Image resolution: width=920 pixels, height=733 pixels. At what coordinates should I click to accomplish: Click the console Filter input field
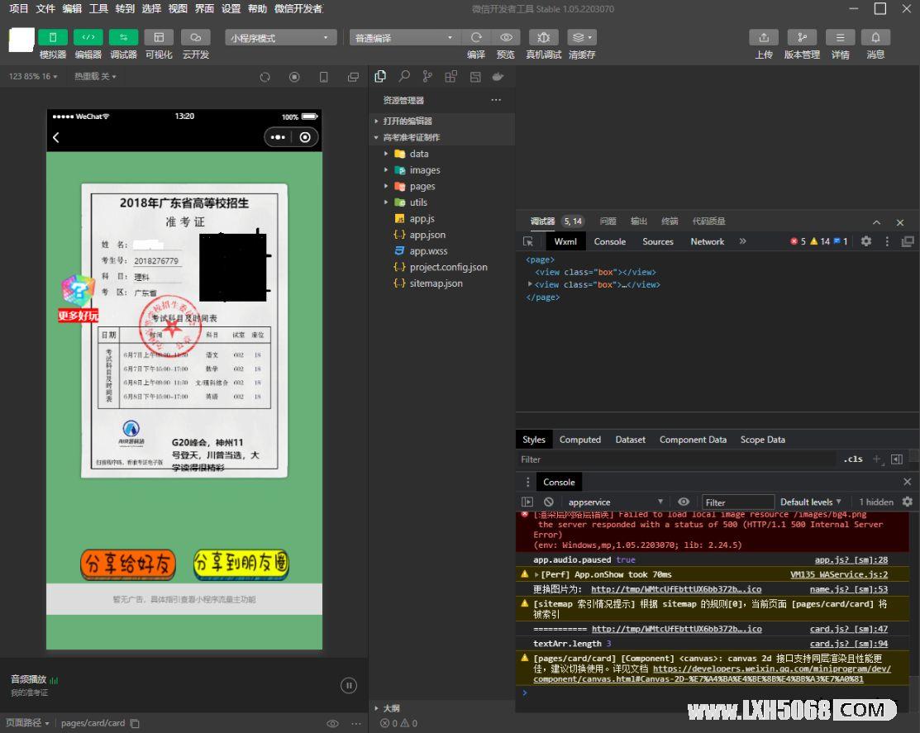tap(738, 502)
